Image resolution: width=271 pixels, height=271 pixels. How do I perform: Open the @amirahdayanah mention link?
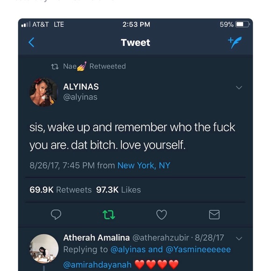(97, 264)
